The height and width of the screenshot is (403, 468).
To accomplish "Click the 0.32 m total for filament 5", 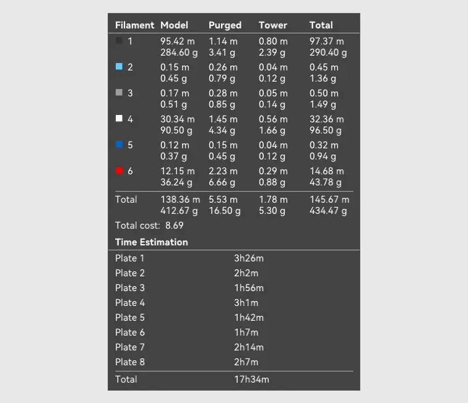I will pyautogui.click(x=324, y=145).
